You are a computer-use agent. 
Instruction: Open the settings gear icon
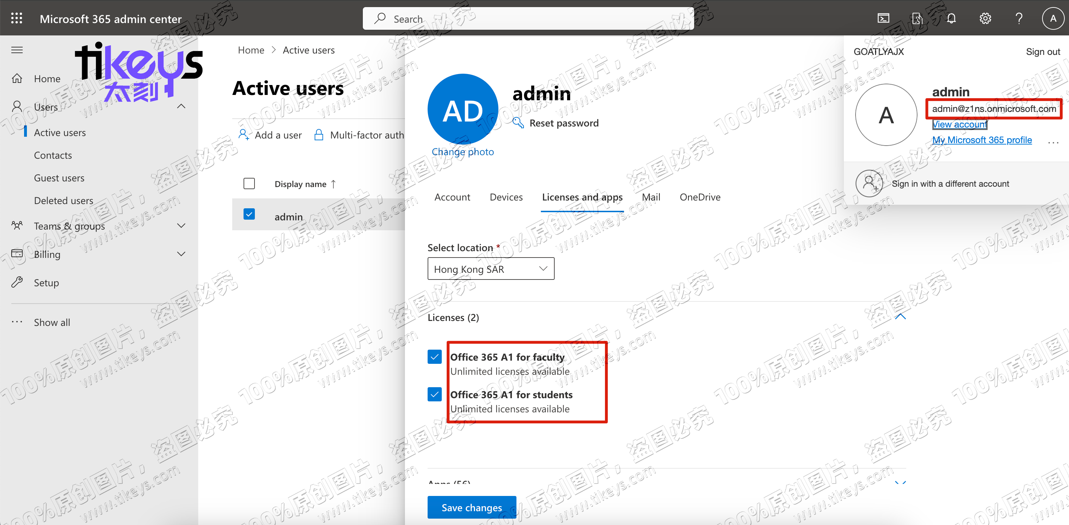[985, 18]
